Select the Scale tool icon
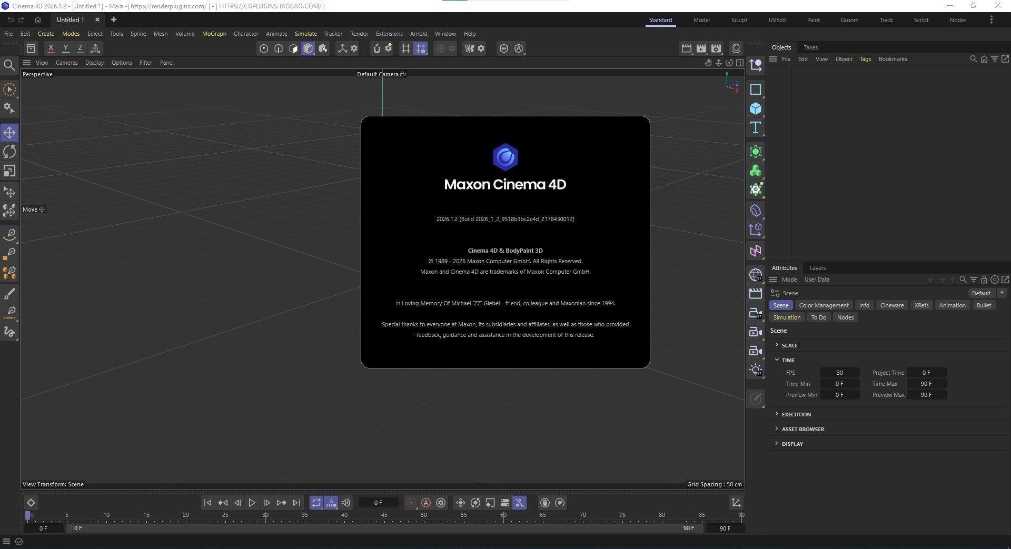The width and height of the screenshot is (1011, 549). [x=9, y=171]
